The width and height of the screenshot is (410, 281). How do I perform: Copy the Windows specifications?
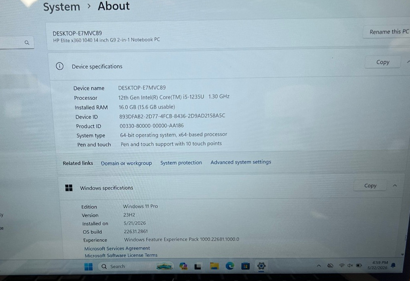370,186
